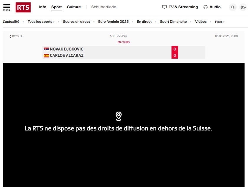Open the hamburger menu icon
Image resolution: width=248 pixels, height=191 pixels.
6,7
